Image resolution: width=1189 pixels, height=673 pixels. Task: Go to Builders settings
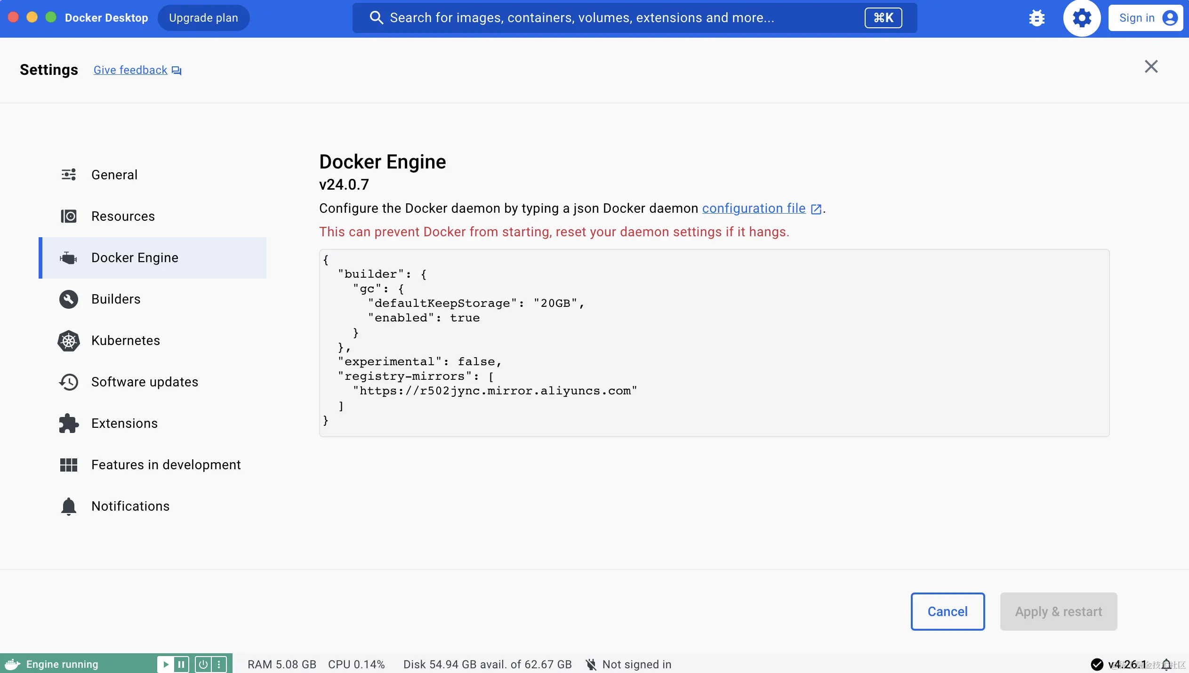(116, 299)
